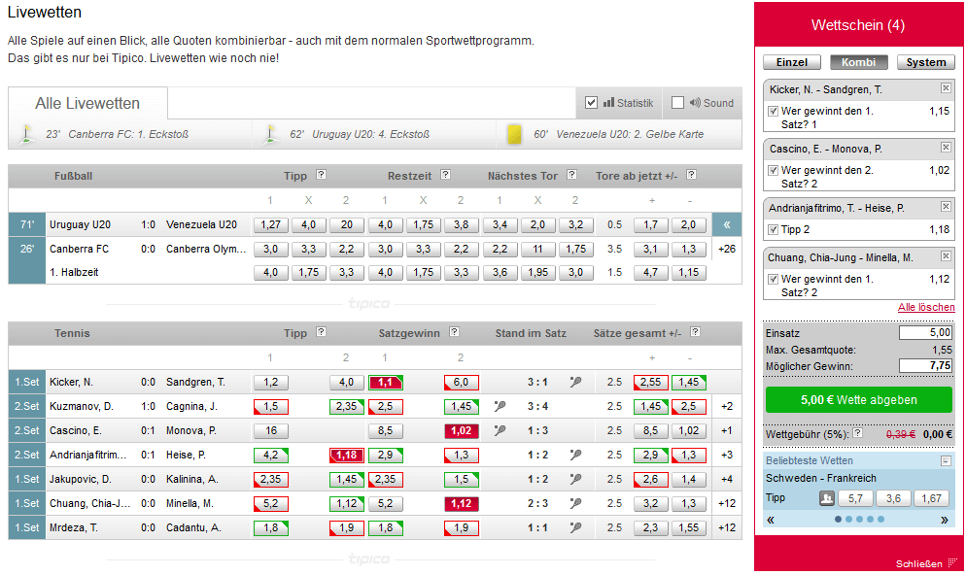Pick Kicker Tipp 1 odds 1,2

tap(270, 382)
